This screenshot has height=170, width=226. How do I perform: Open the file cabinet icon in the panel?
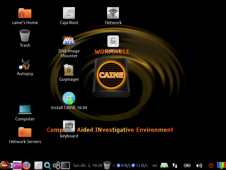point(38,165)
